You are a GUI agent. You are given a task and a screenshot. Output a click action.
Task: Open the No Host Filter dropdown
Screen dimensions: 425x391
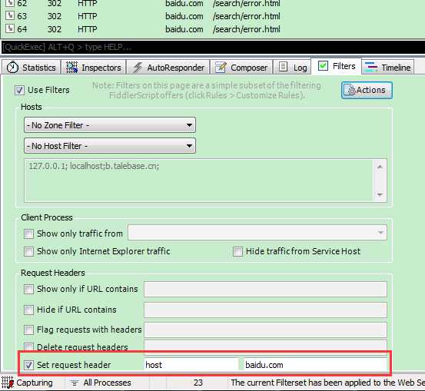(110, 146)
